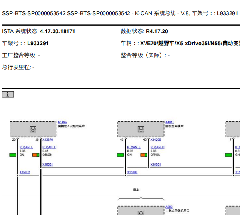Click the data status value R4.17.20

pos(157,31)
